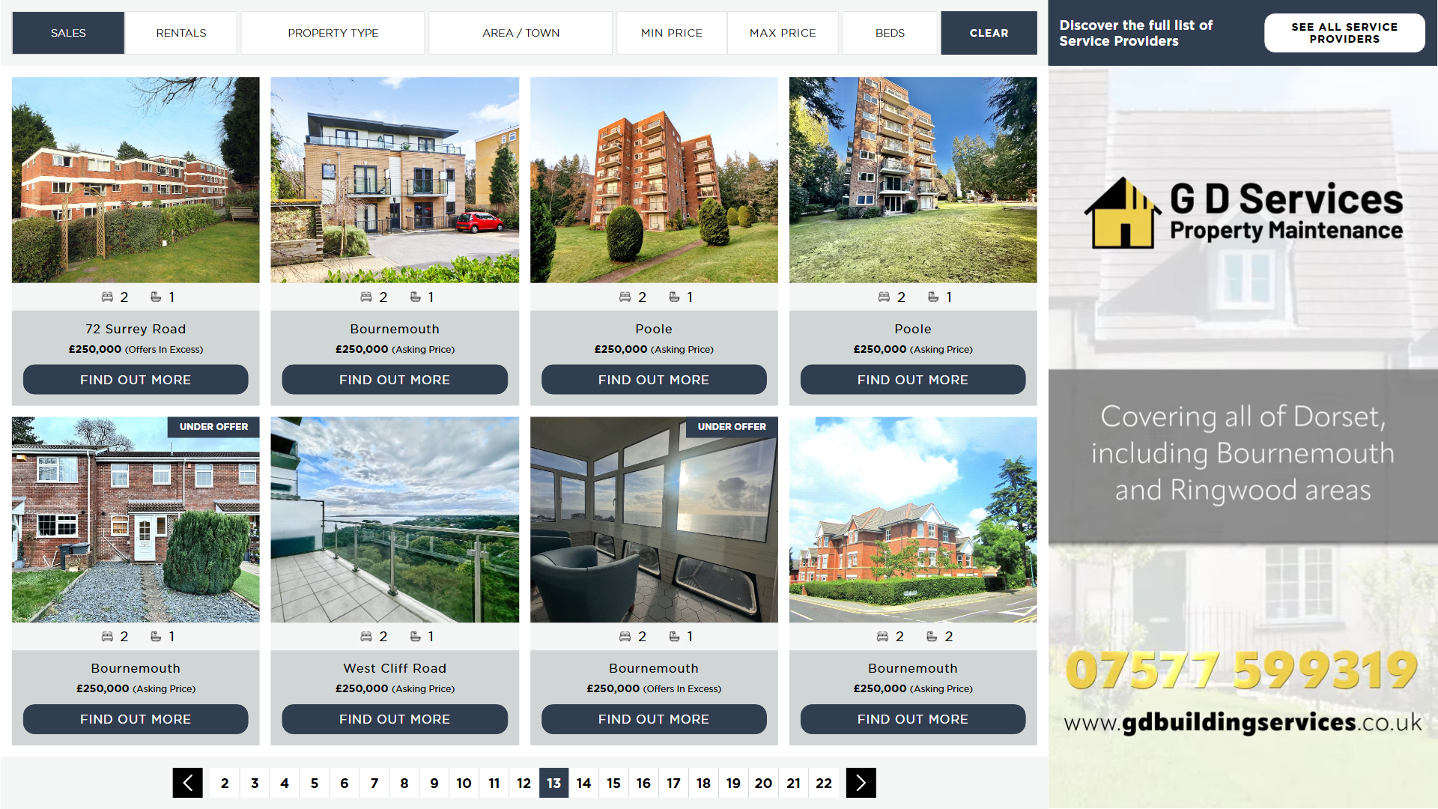Screen dimensions: 1438x809
Task: Click the G D Services house logo
Action: point(1121,214)
